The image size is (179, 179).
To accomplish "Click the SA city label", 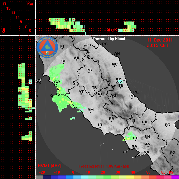I will tap(146, 152).
